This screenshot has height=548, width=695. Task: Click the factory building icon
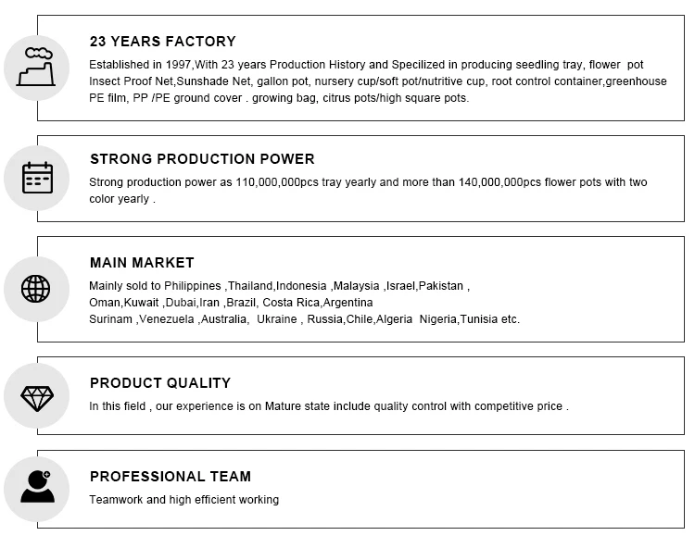tap(36, 67)
